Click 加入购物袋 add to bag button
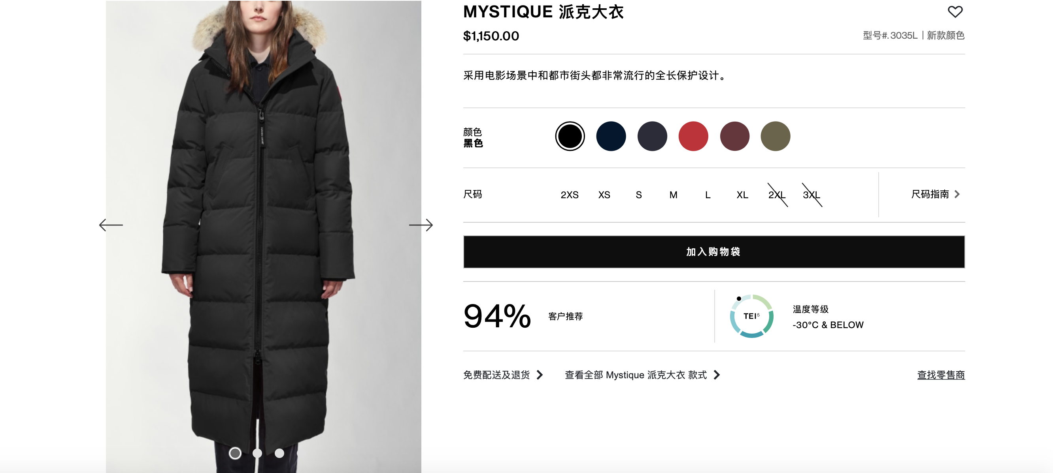 pyautogui.click(x=714, y=252)
